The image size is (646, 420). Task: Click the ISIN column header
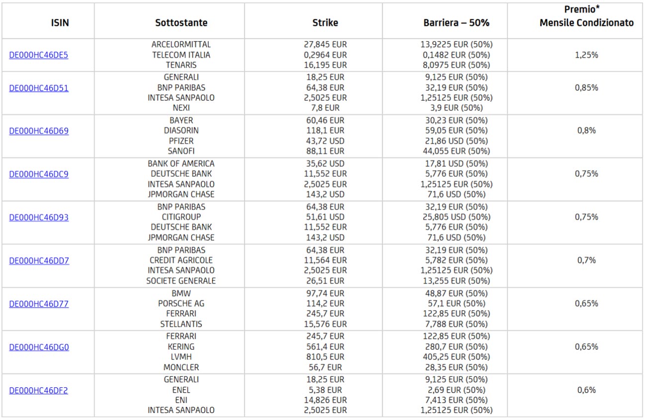point(60,23)
